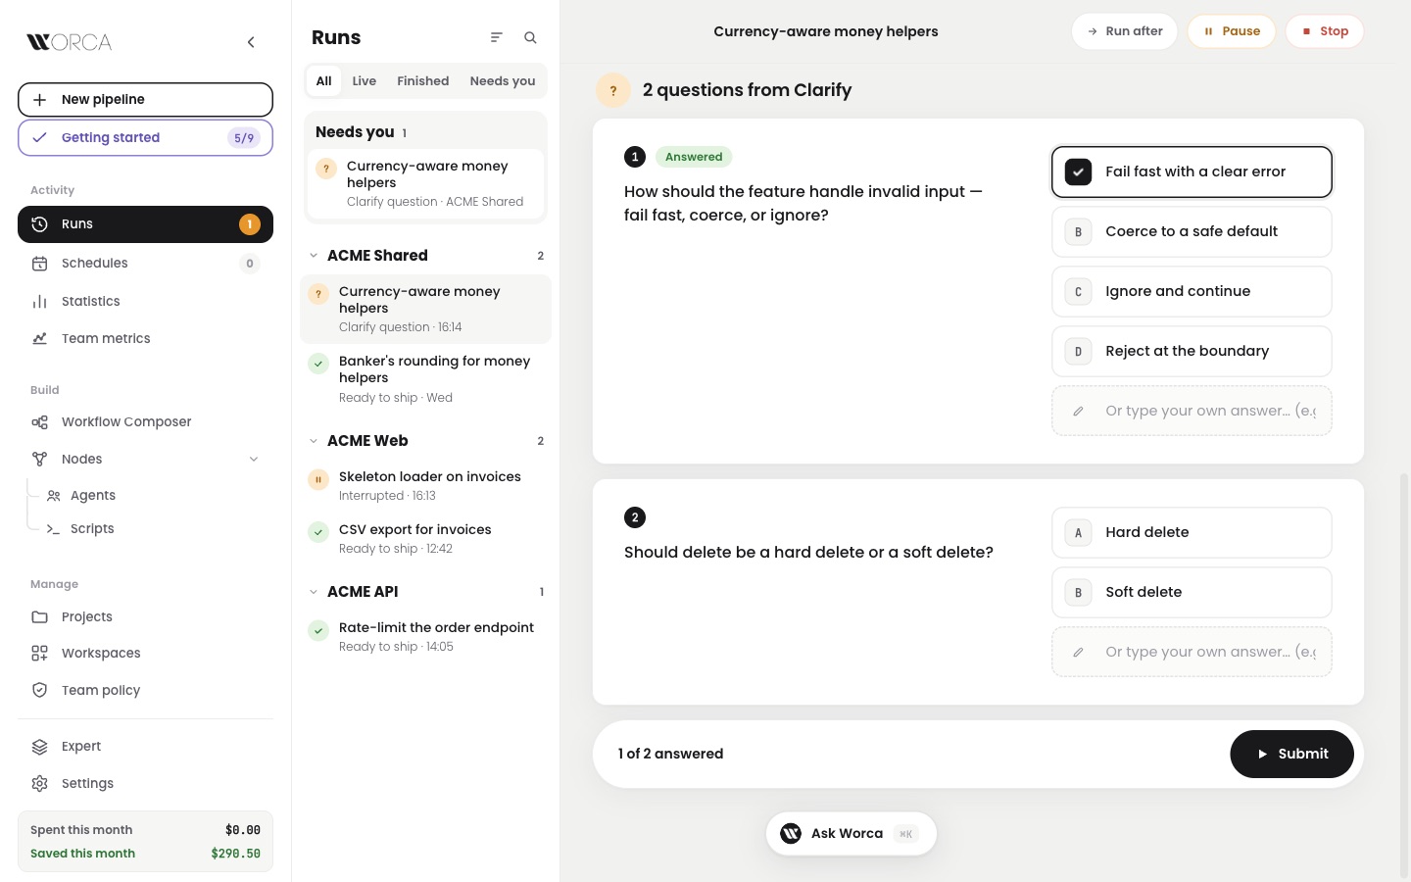This screenshot has width=1411, height=882.
Task: Open search in the Runs panel
Action: coord(530,37)
